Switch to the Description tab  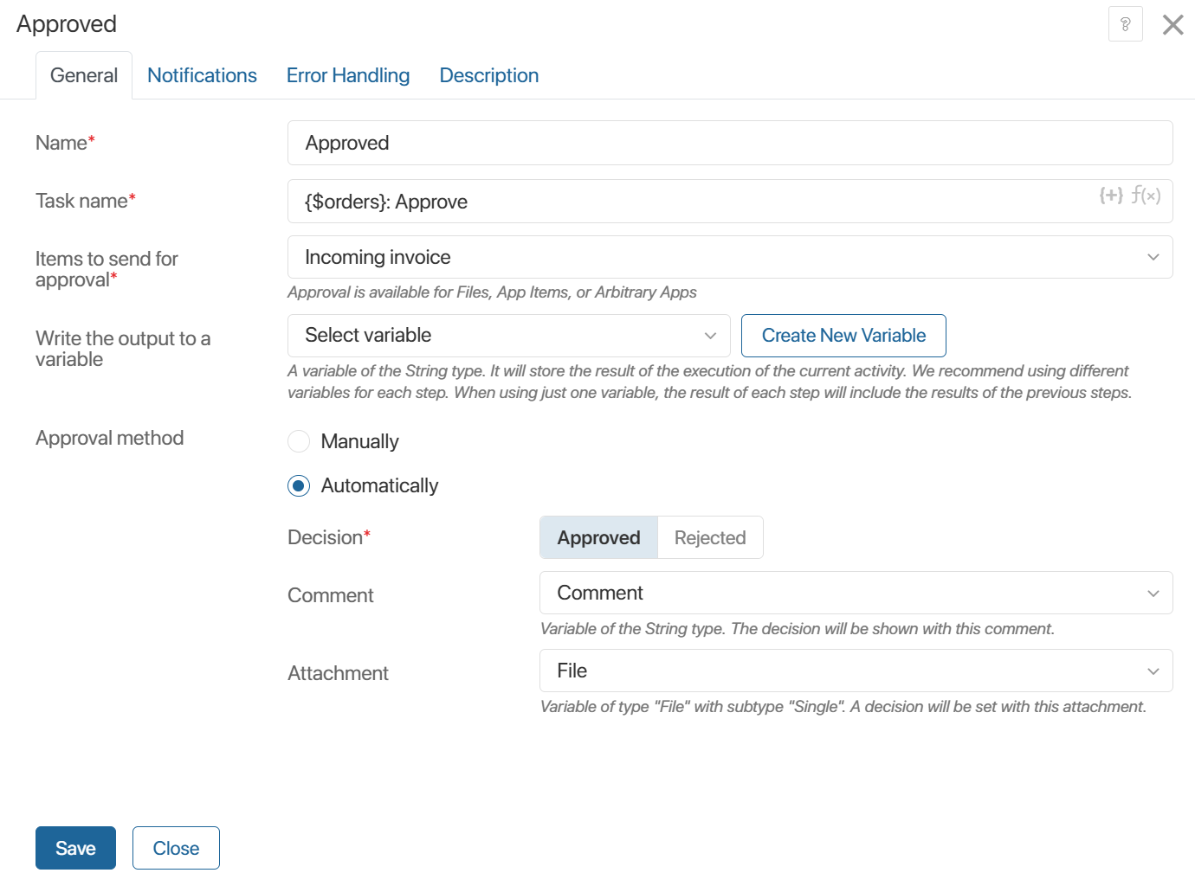488,75
